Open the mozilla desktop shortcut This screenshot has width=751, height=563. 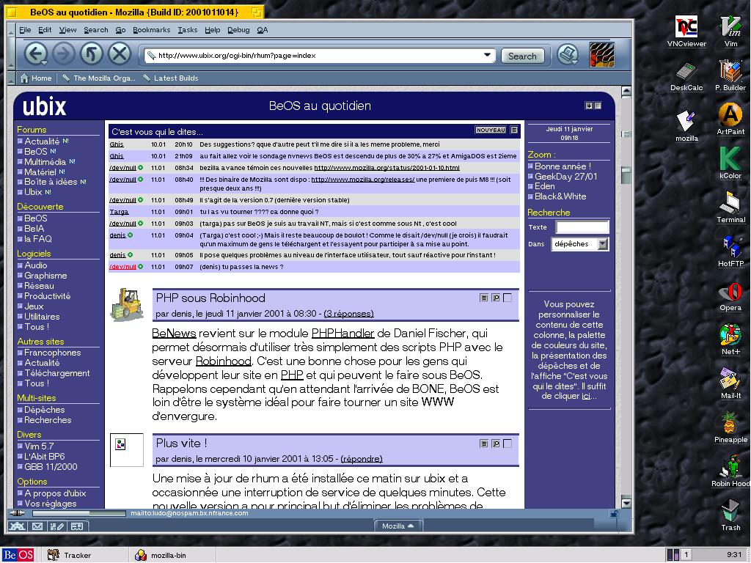[x=686, y=126]
